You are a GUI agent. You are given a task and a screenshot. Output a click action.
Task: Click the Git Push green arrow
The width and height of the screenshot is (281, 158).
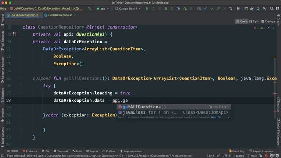tap(218, 8)
